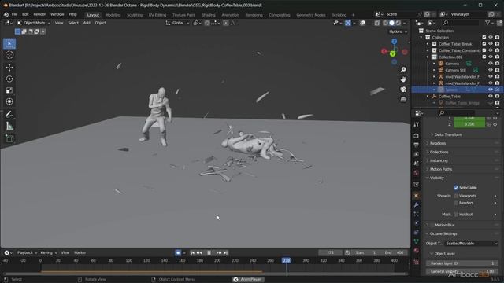Viewport: 504px width, 283px height.
Task: Click the current frame 270 playhead marker
Action: pyautogui.click(x=287, y=260)
